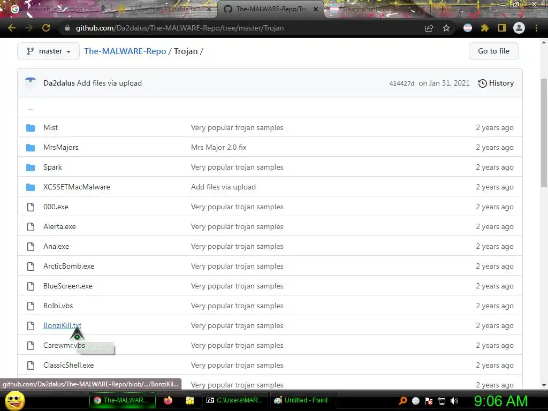Open Chrome three-dot menu
The image size is (548, 411).
(x=536, y=28)
